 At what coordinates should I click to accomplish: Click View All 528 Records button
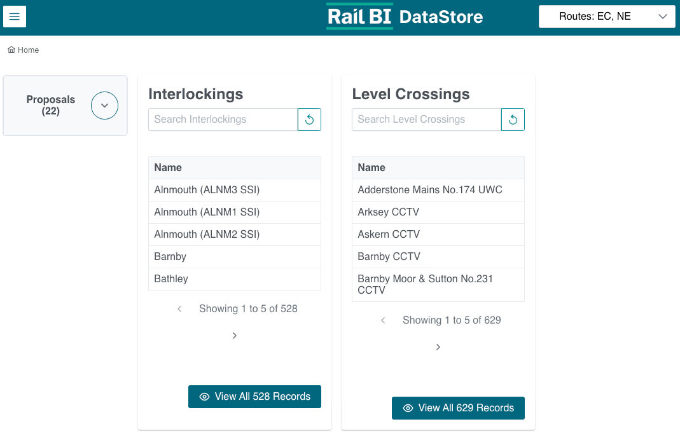pyautogui.click(x=254, y=397)
